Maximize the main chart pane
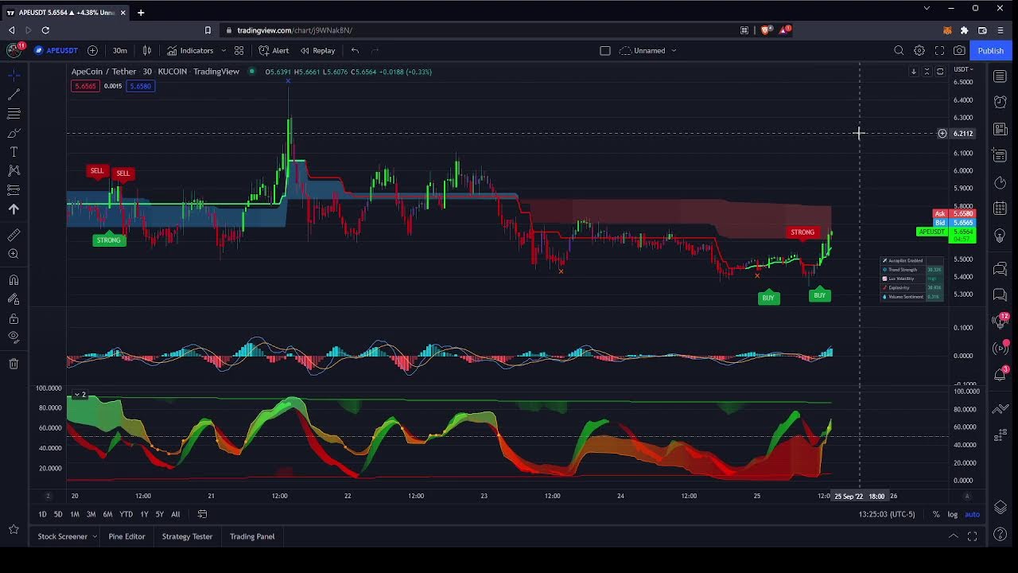This screenshot has height=573, width=1018. click(940, 72)
